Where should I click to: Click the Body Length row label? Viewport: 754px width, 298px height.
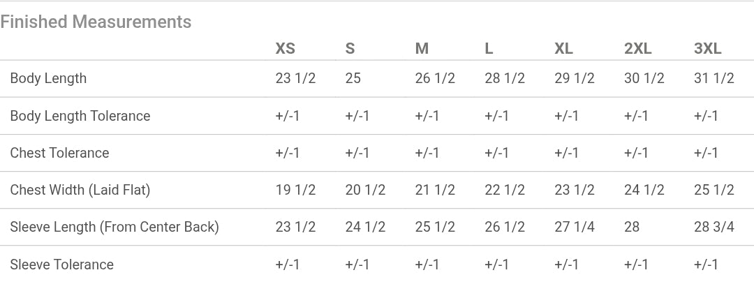tap(48, 78)
